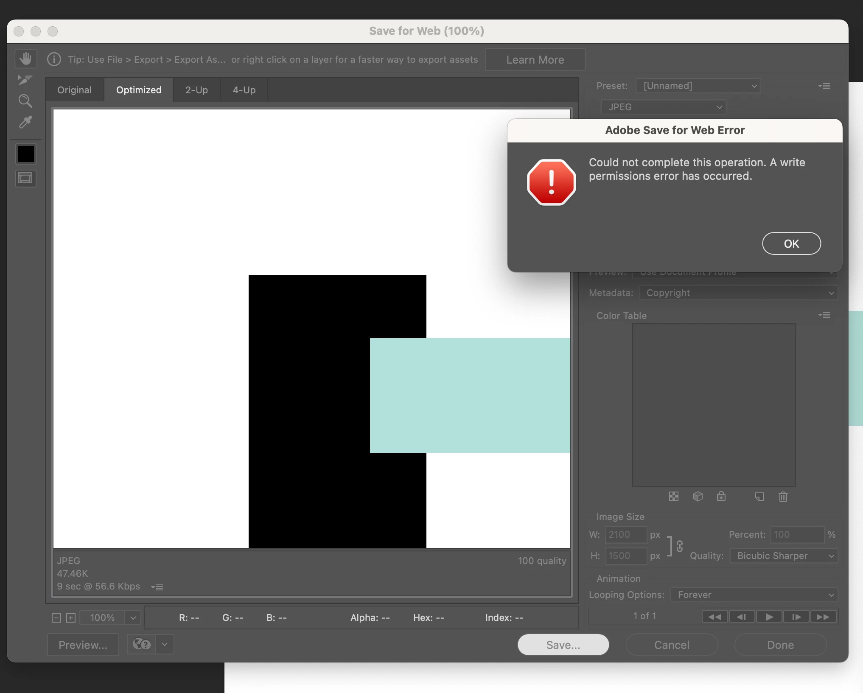Switch to the 4-Up tab

click(x=244, y=90)
